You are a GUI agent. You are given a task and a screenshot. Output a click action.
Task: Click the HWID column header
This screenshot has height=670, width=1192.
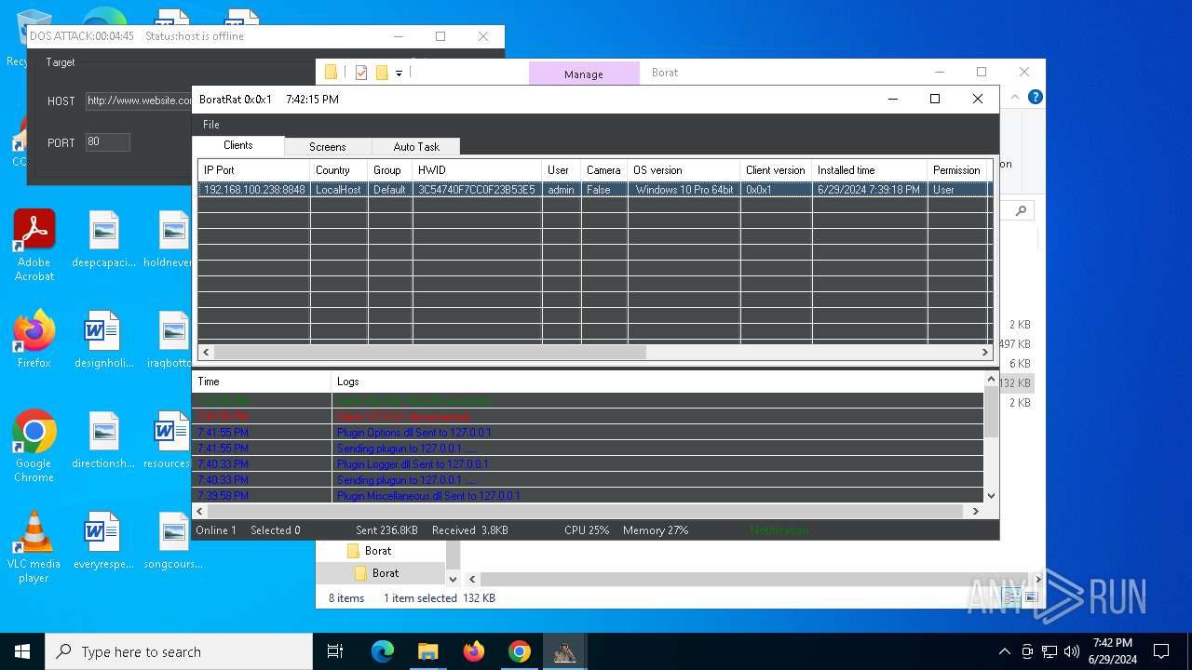(477, 170)
